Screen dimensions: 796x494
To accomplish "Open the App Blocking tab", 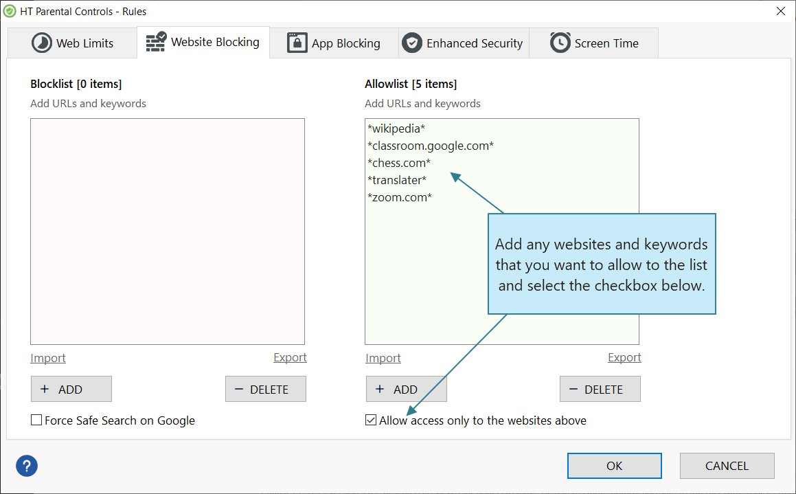I will 334,43.
